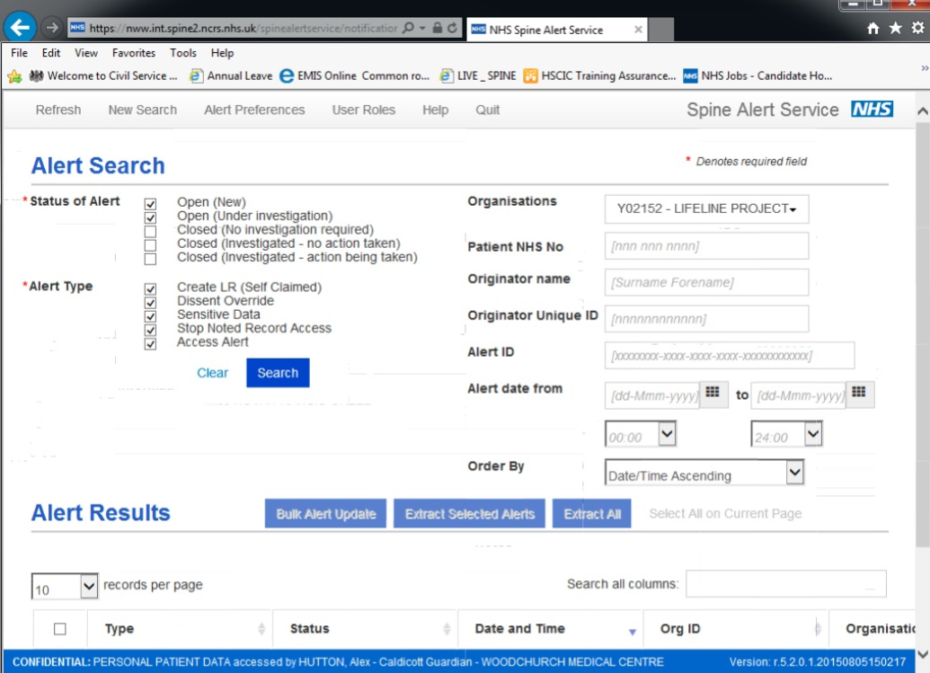Sort results by Type column arrows
Screen dimensions: 930x673
261,629
